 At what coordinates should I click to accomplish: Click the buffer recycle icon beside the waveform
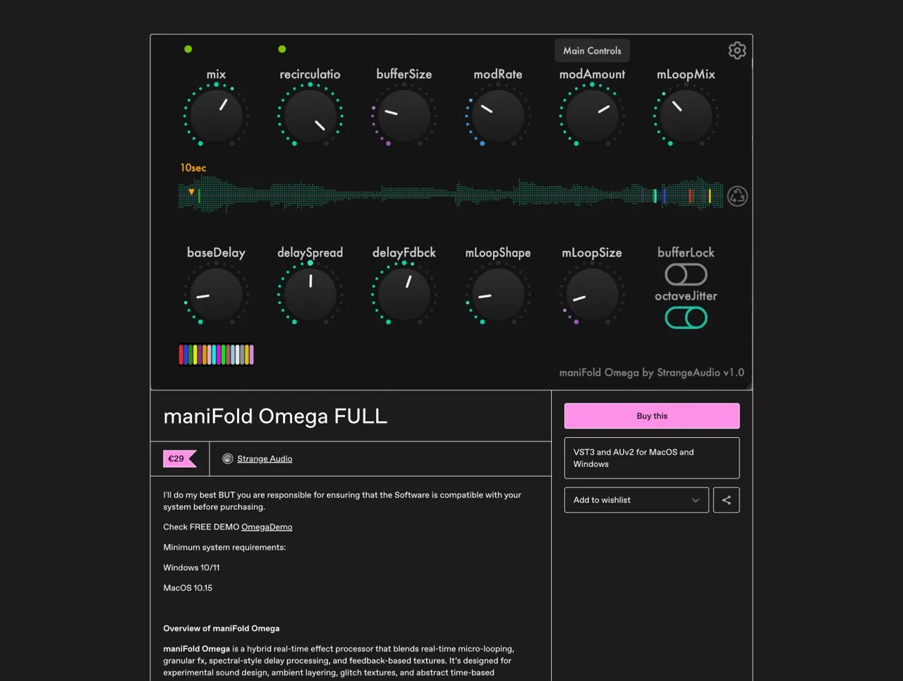click(x=737, y=195)
